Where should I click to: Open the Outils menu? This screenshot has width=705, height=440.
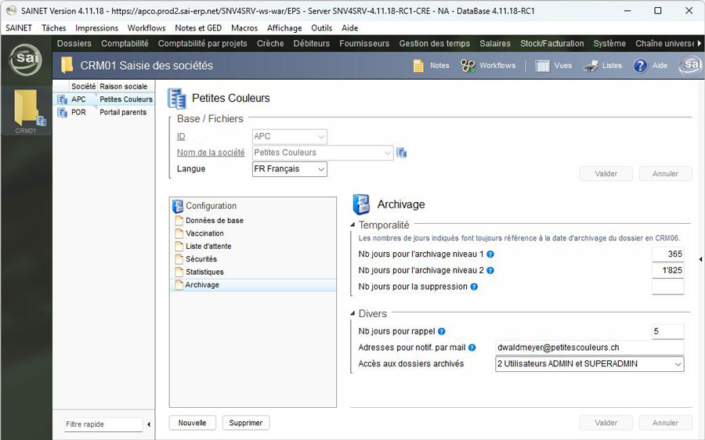(x=321, y=28)
